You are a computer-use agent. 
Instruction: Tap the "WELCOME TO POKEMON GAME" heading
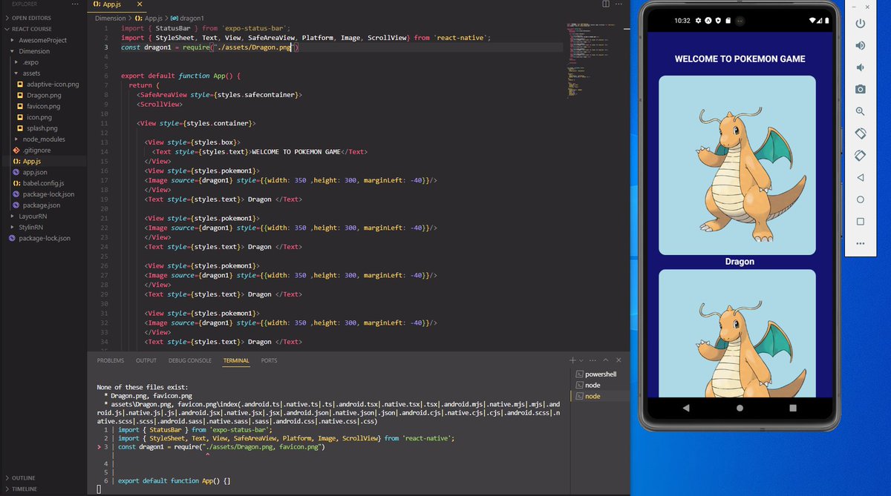point(740,59)
